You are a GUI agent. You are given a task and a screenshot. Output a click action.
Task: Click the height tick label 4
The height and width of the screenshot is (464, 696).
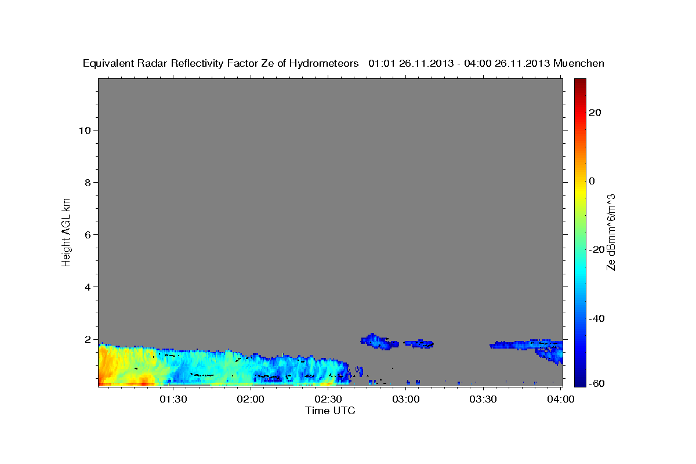(86, 287)
